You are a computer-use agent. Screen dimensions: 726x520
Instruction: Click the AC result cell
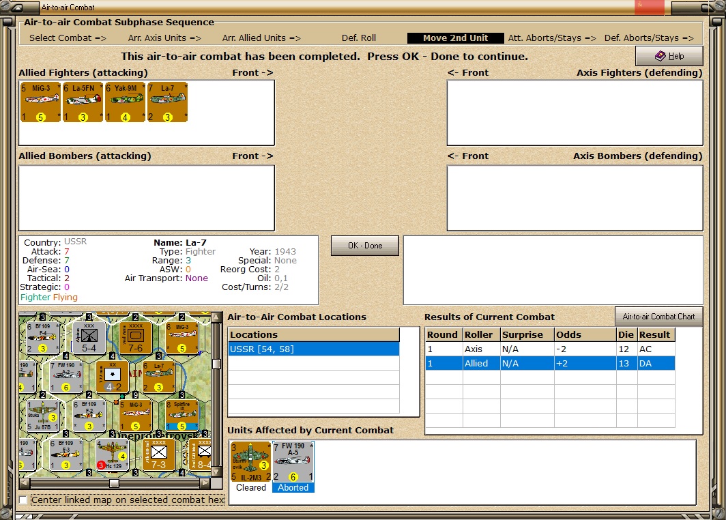(x=656, y=349)
